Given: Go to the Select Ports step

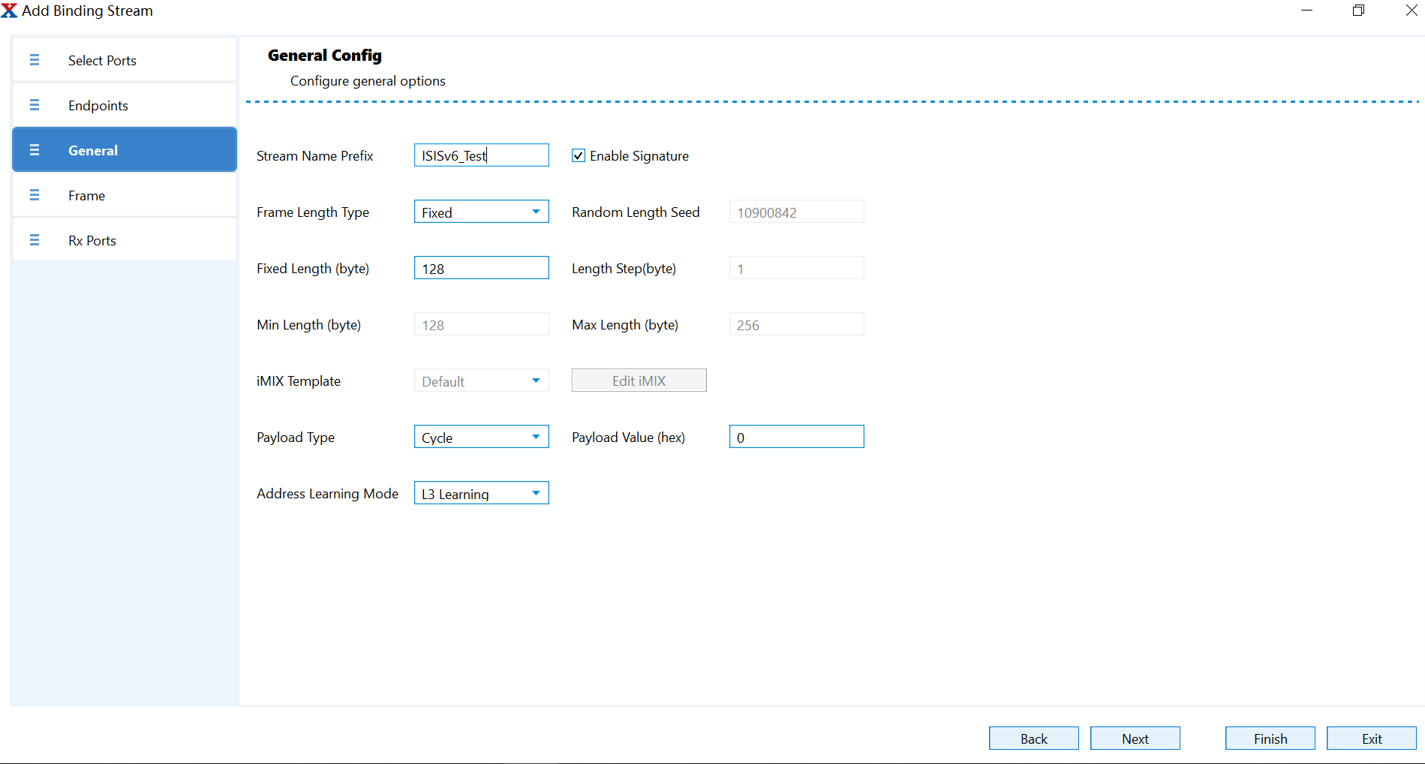Looking at the screenshot, I should [125, 60].
